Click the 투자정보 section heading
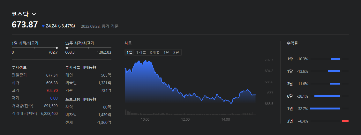Viewport: 361px width, 135px height. coord(19,68)
